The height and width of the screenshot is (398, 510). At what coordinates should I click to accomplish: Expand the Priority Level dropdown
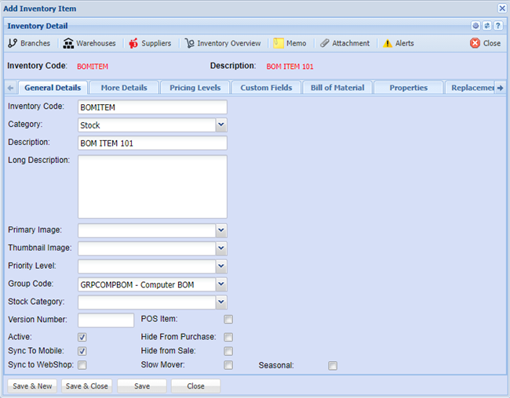pos(221,266)
